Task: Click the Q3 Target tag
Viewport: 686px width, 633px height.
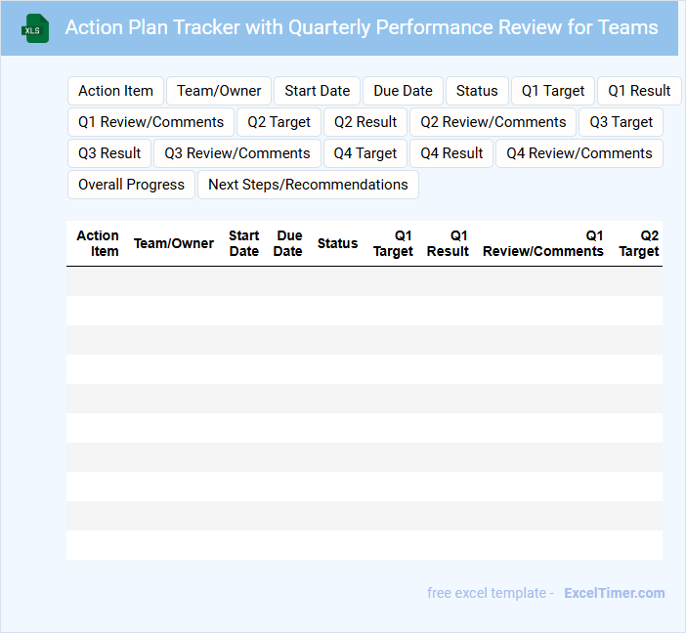Action: pos(622,122)
